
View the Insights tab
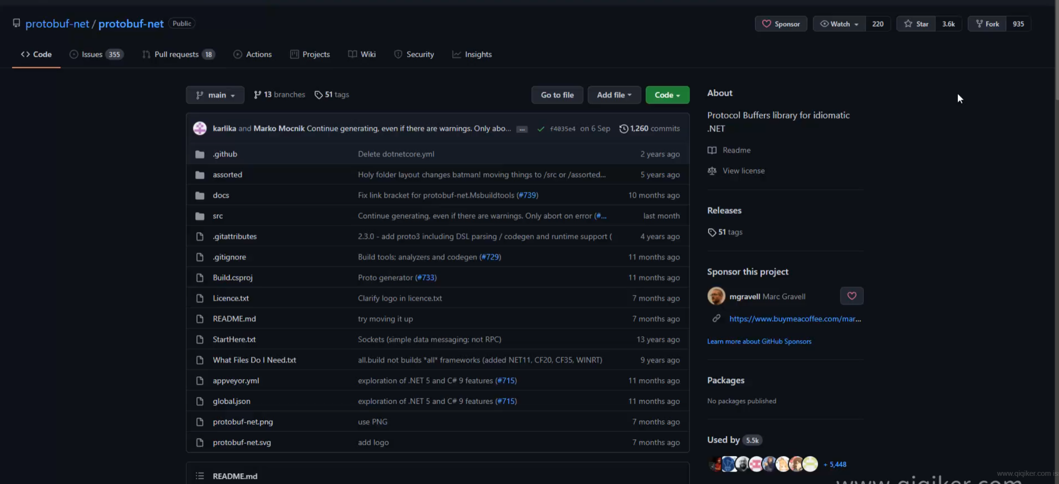coord(472,54)
